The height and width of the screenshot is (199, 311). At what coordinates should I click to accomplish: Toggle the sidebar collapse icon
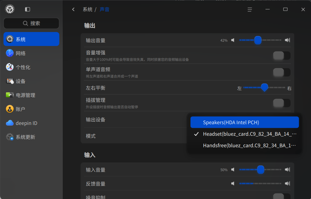[28, 9]
